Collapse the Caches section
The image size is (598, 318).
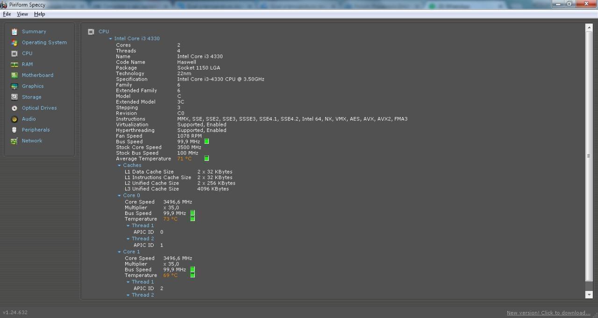(120, 166)
